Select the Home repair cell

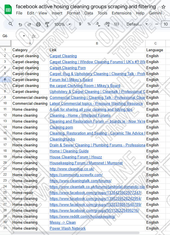tap(30, 193)
